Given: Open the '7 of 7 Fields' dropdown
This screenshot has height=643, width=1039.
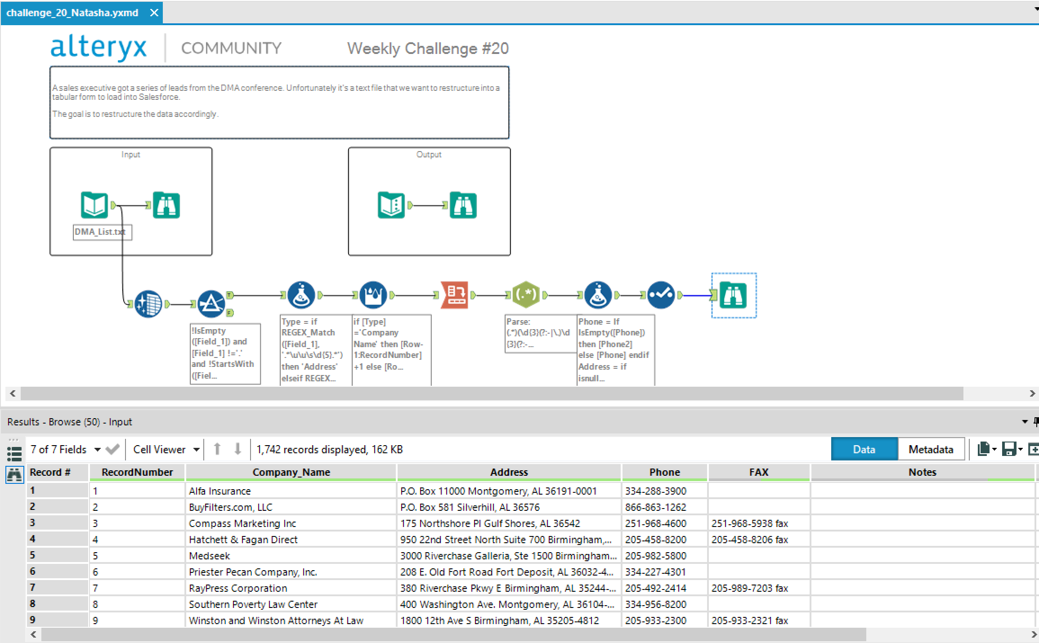Looking at the screenshot, I should coord(98,449).
